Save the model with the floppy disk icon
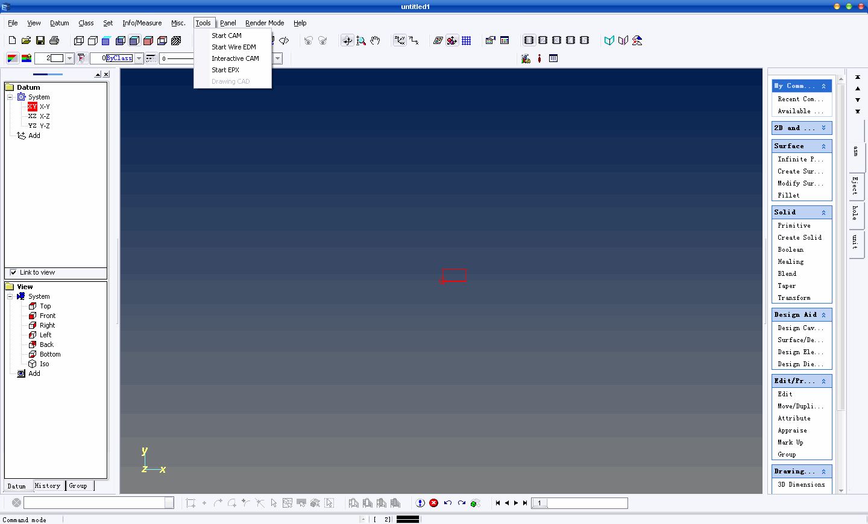The width and height of the screenshot is (868, 524). click(x=40, y=40)
